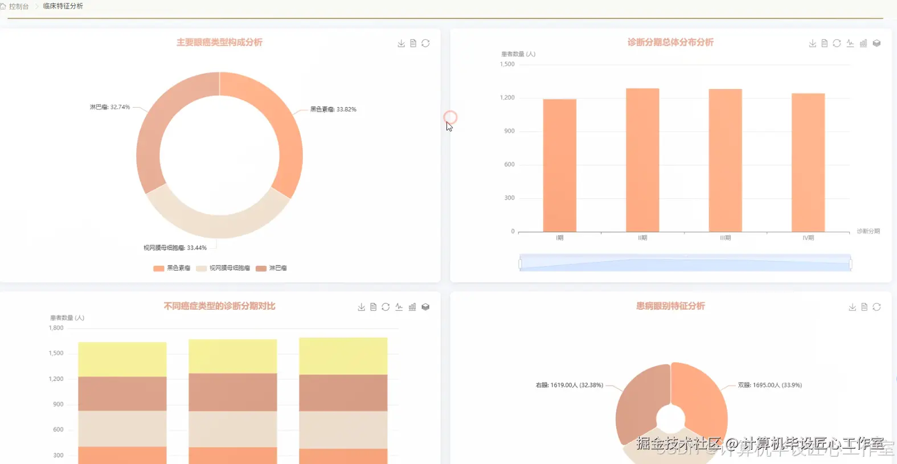897x464 pixels.
Task: Select the IV期 bar in staging chart
Action: (808, 162)
